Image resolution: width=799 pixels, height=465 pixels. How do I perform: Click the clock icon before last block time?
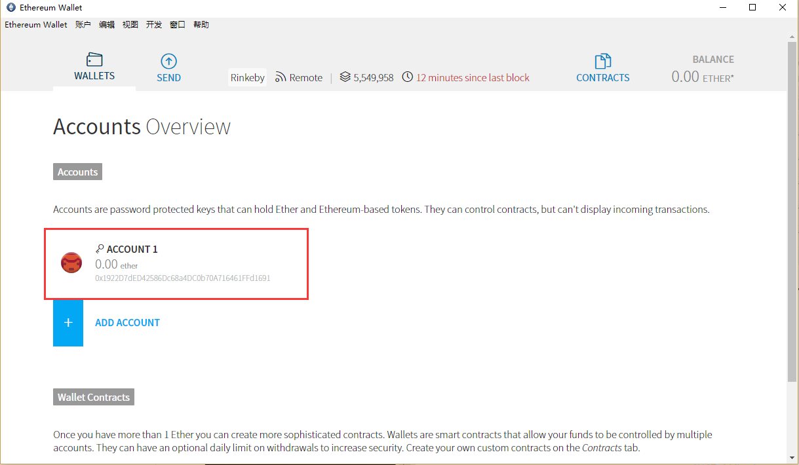point(408,77)
